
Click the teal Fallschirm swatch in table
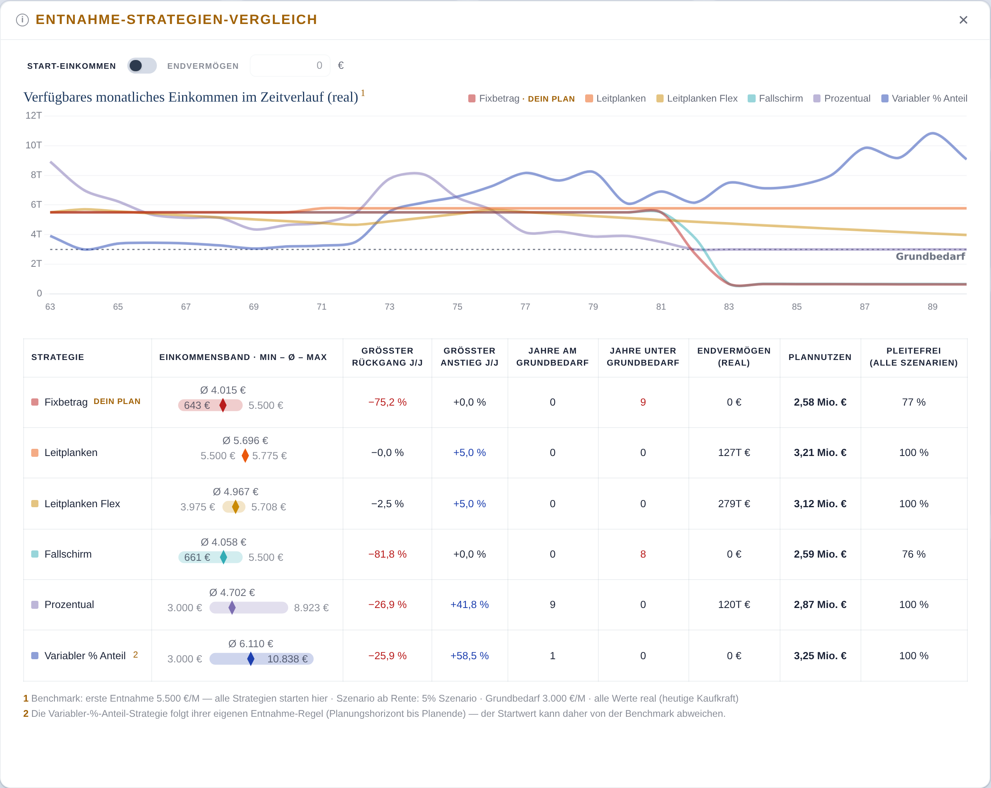coord(35,554)
